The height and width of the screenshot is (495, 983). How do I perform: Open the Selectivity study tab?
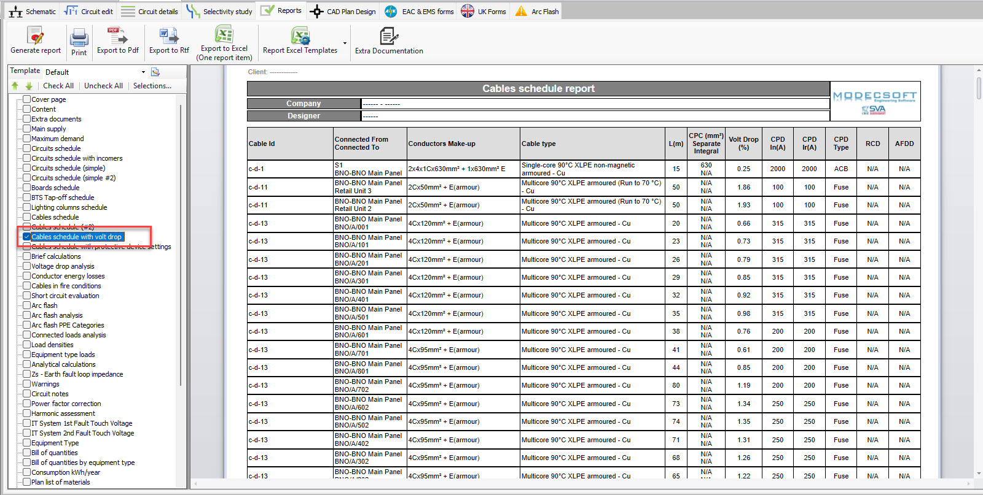219,11
